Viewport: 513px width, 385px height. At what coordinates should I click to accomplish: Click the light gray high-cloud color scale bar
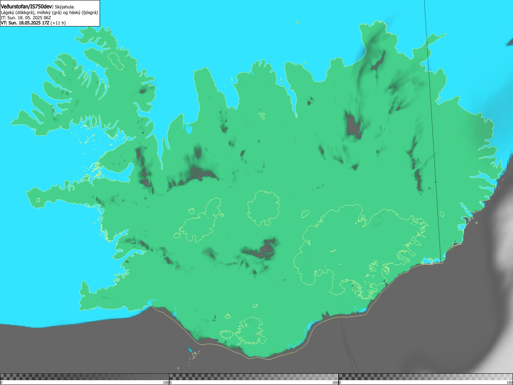pos(426,377)
